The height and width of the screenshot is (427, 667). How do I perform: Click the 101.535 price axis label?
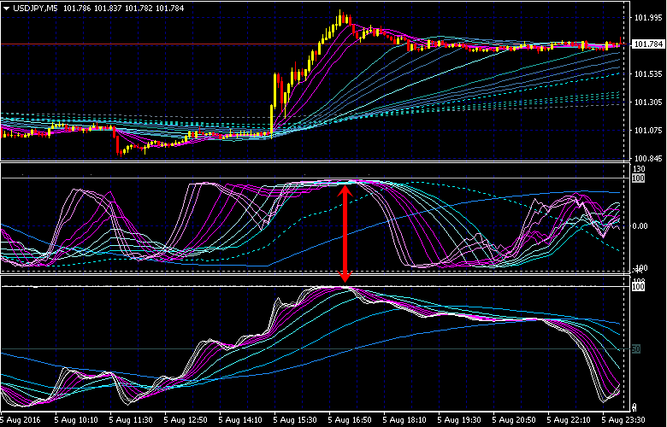tap(647, 74)
